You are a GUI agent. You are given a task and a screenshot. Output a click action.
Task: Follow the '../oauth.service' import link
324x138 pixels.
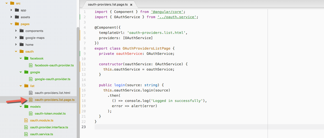coord(177,17)
